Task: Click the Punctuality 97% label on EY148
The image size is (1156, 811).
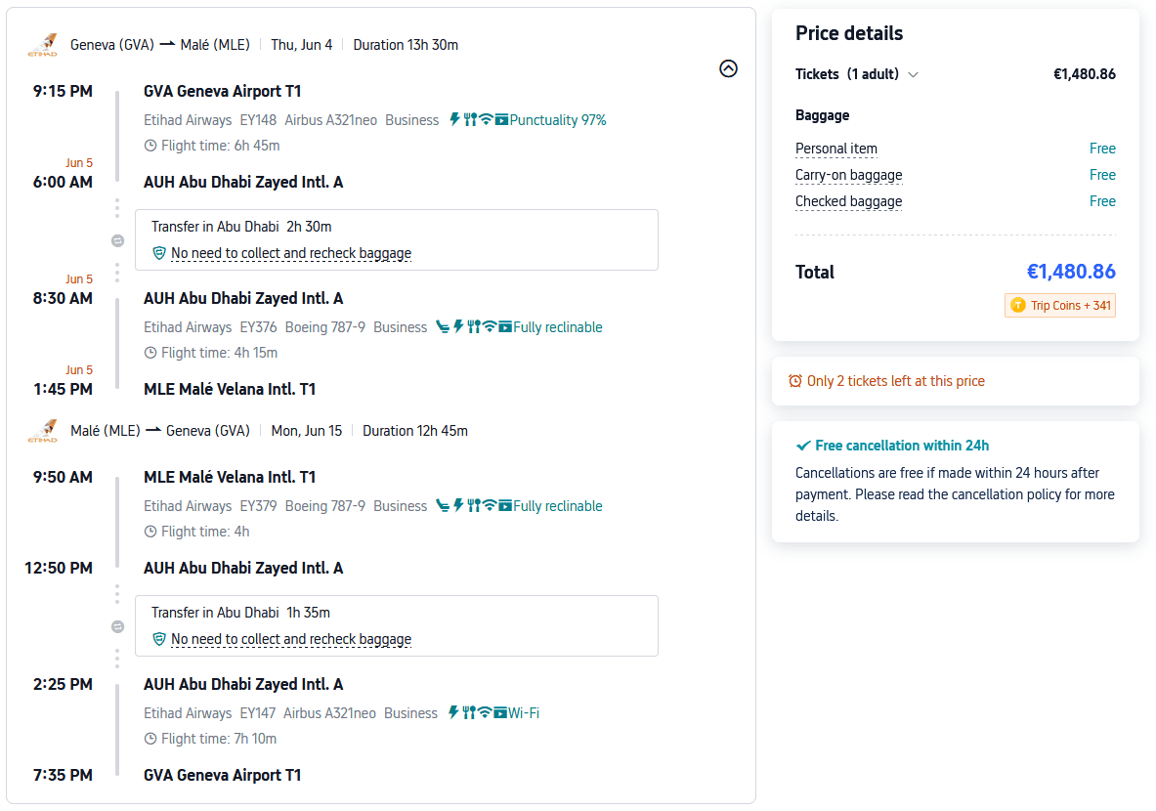Action: (x=557, y=120)
